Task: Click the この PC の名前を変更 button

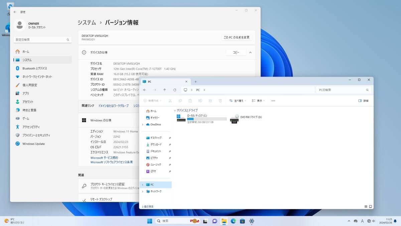Action: (236, 37)
